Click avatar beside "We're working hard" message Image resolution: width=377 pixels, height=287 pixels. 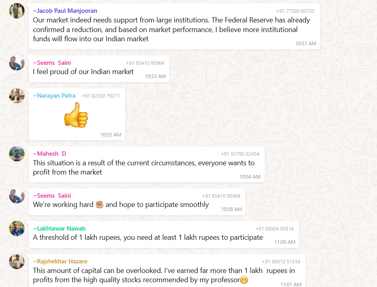pos(17,196)
